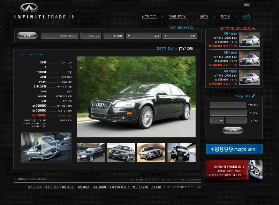Open the ב.מ.וו סדרה 3 footer link

[x=120, y=187]
